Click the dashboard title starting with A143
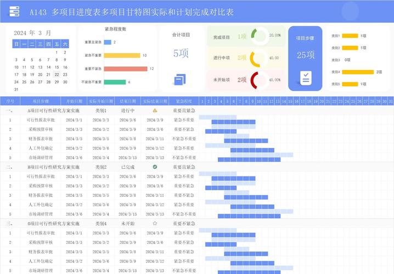Image resolution: width=394 pixels, height=274 pixels. click(132, 12)
